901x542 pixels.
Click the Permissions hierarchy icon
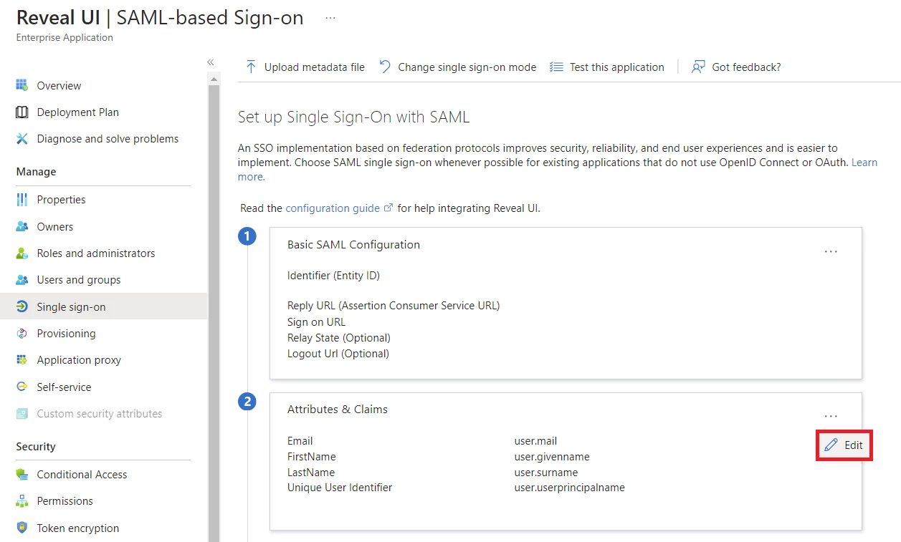click(x=22, y=501)
